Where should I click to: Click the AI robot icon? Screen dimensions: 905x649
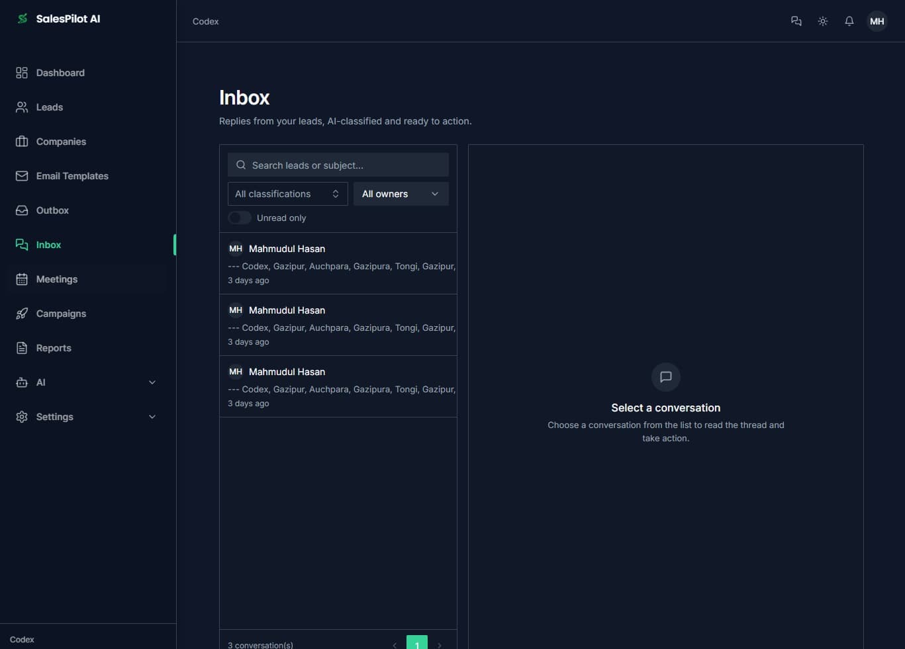[22, 382]
